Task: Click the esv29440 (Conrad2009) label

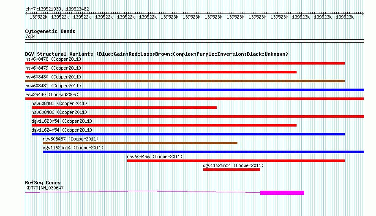Action: (x=52, y=94)
